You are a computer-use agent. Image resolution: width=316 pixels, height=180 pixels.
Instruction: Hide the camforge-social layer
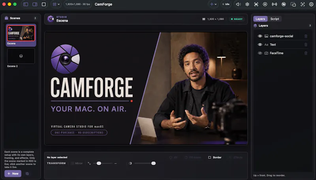click(260, 36)
